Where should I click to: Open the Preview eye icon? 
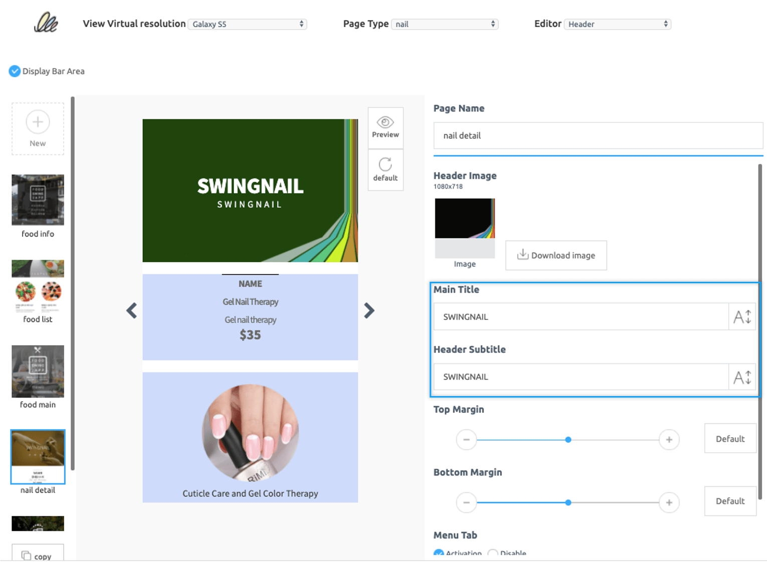tap(385, 123)
